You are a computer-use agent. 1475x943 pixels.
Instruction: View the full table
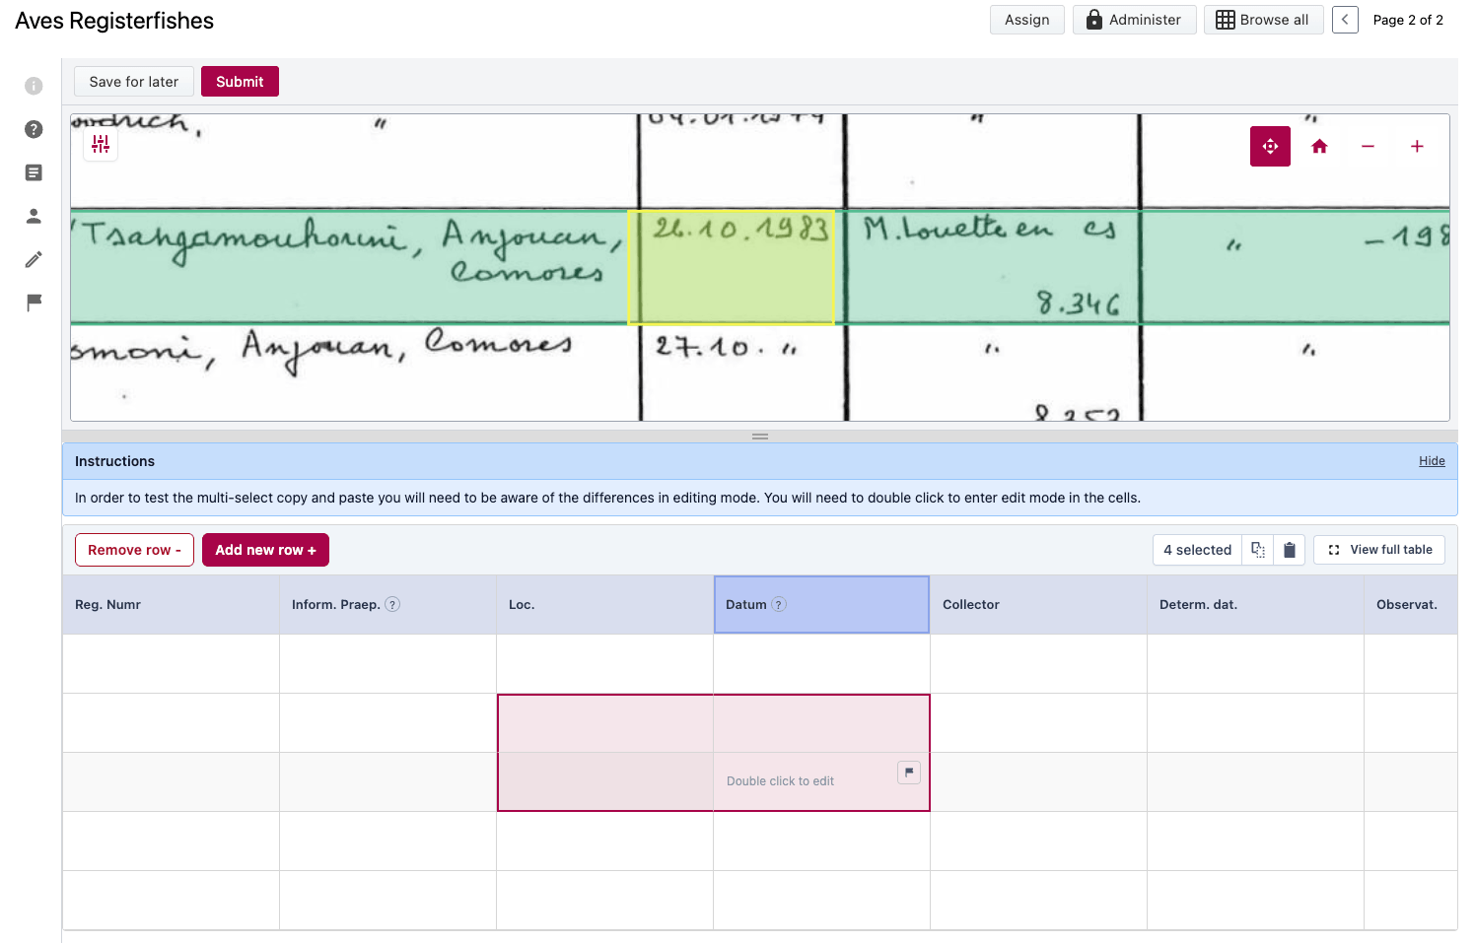click(1379, 550)
